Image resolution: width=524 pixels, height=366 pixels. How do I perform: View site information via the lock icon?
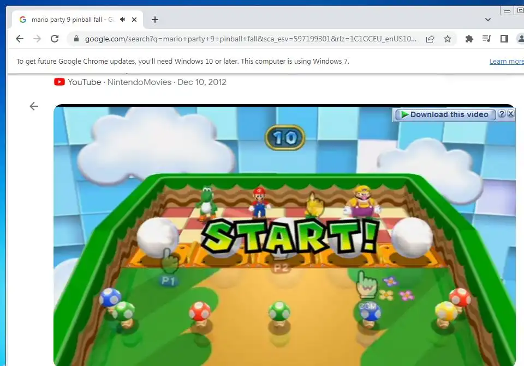[x=76, y=39]
